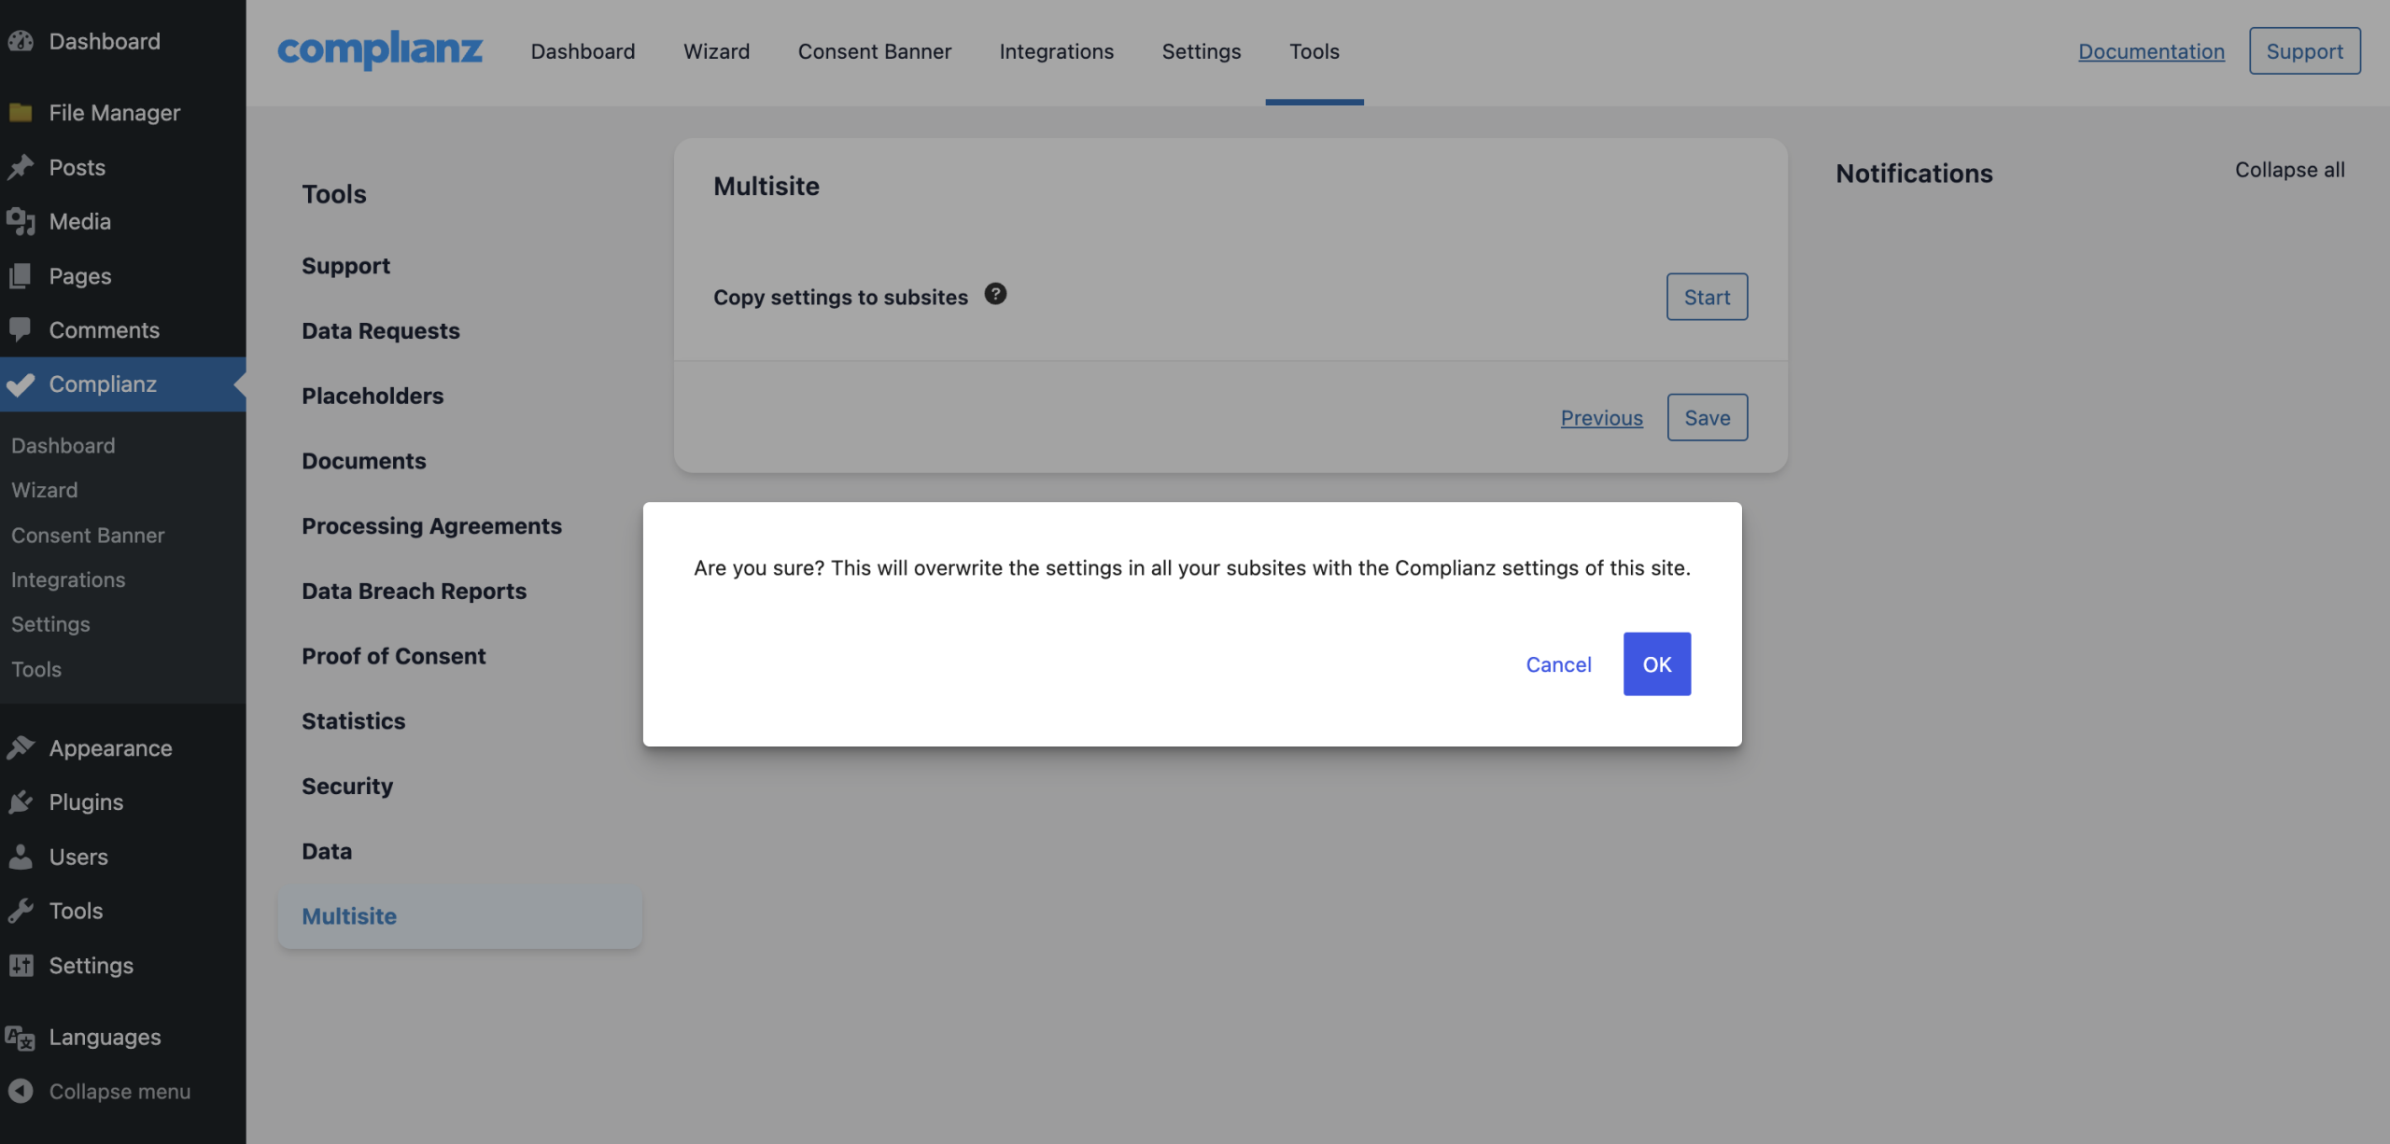The image size is (2390, 1144).
Task: Click the Posts pushpin icon
Action: [21, 167]
